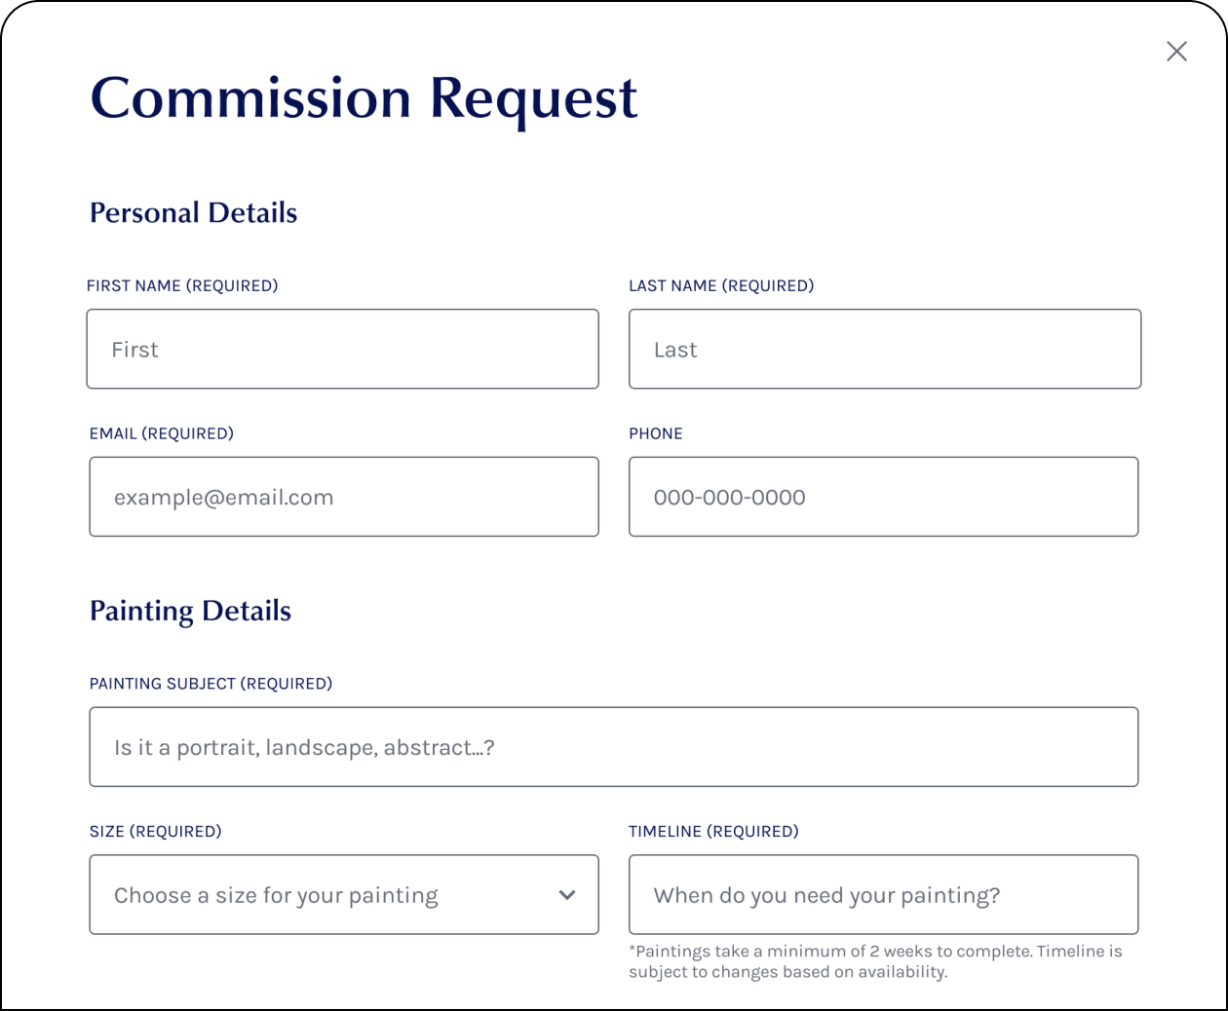Image resolution: width=1228 pixels, height=1011 pixels.
Task: Click the Commission Request heading
Action: click(x=364, y=98)
